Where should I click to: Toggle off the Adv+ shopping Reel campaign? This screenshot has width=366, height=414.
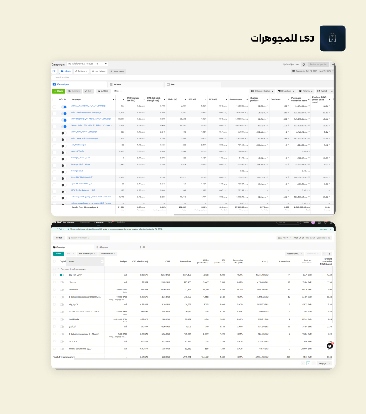click(64, 119)
